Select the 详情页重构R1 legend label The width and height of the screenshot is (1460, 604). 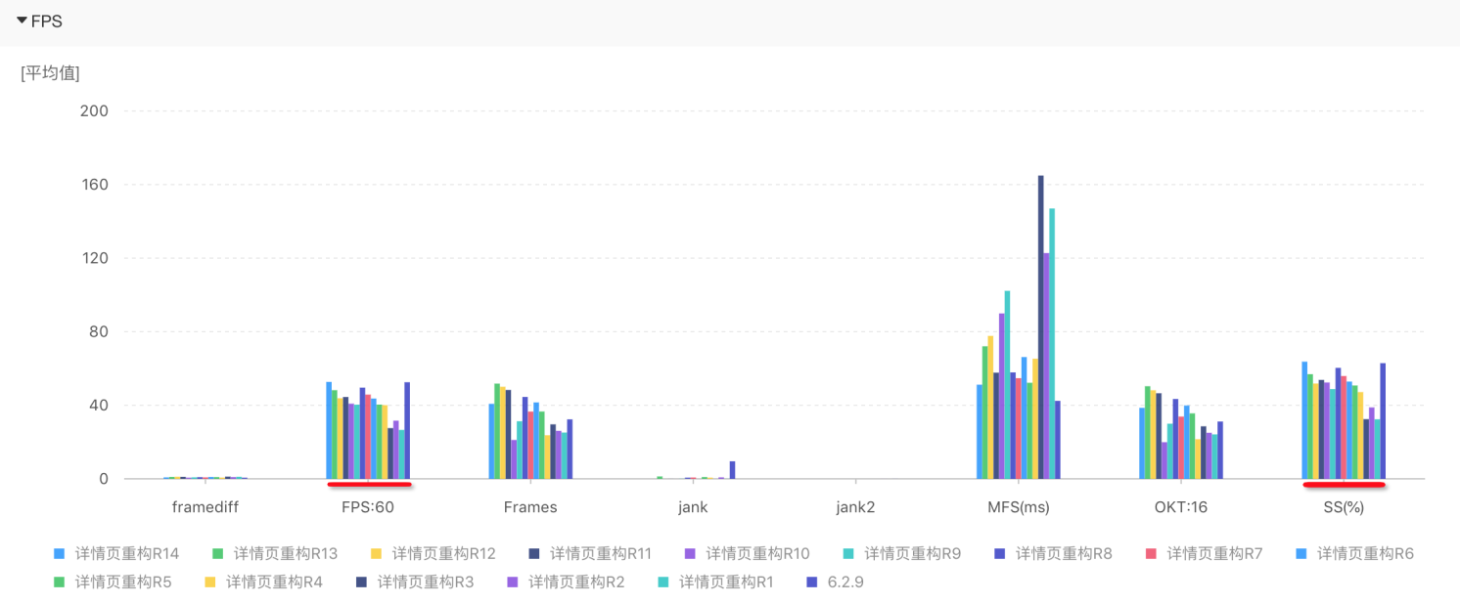(727, 582)
